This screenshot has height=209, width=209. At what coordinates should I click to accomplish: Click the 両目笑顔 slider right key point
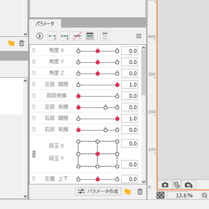(x=117, y=96)
